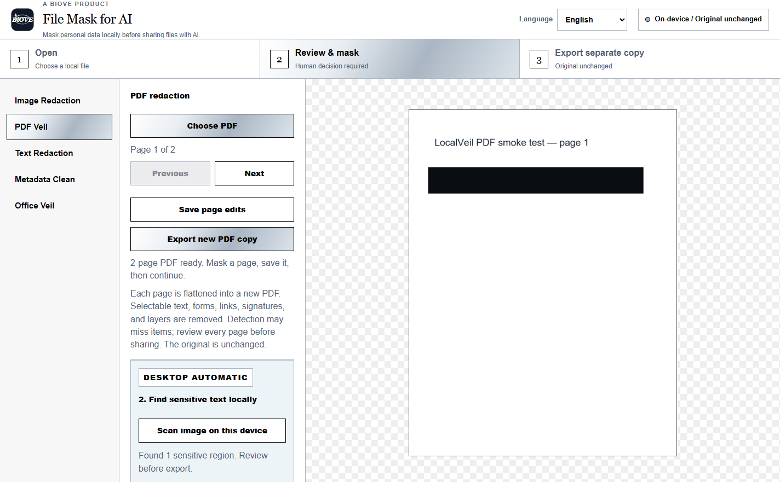Image resolution: width=780 pixels, height=482 pixels.
Task: Click the 'Mask personal data locally' subtitle
Action: click(122, 35)
